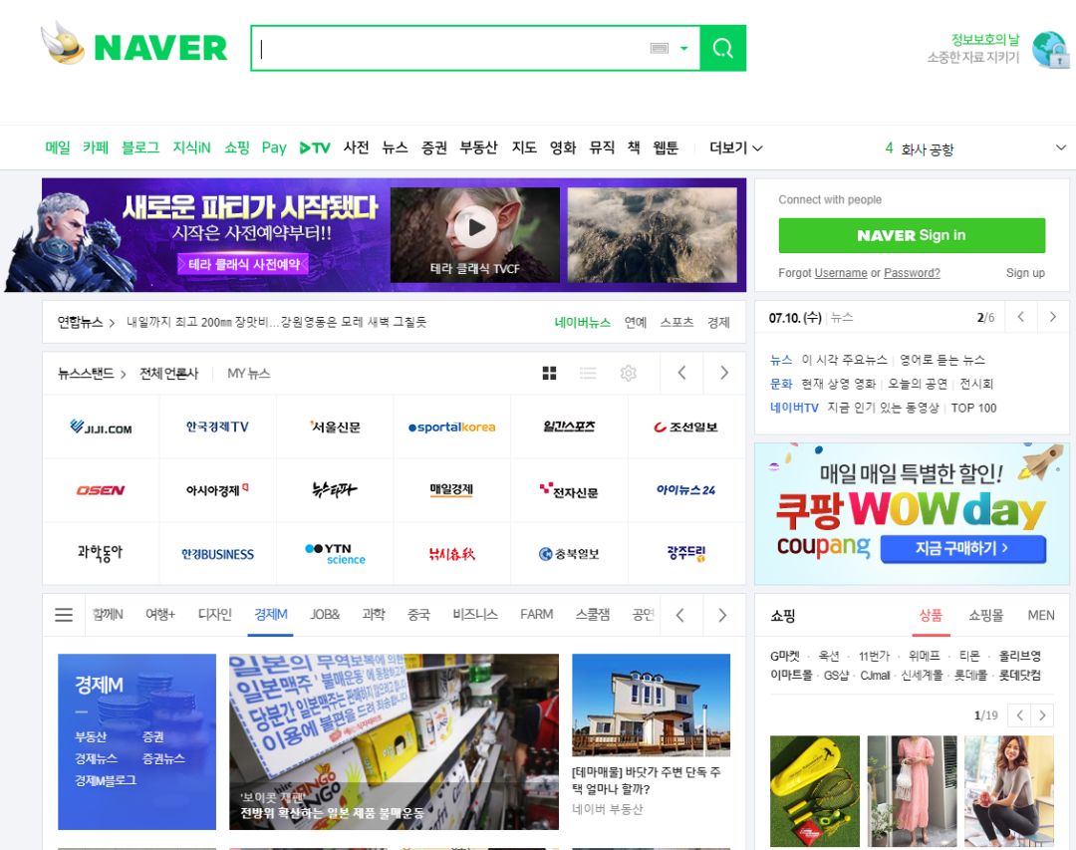The image size is (1076, 850).
Task: Open the mountain landscape banner thumbnail
Action: (x=652, y=235)
